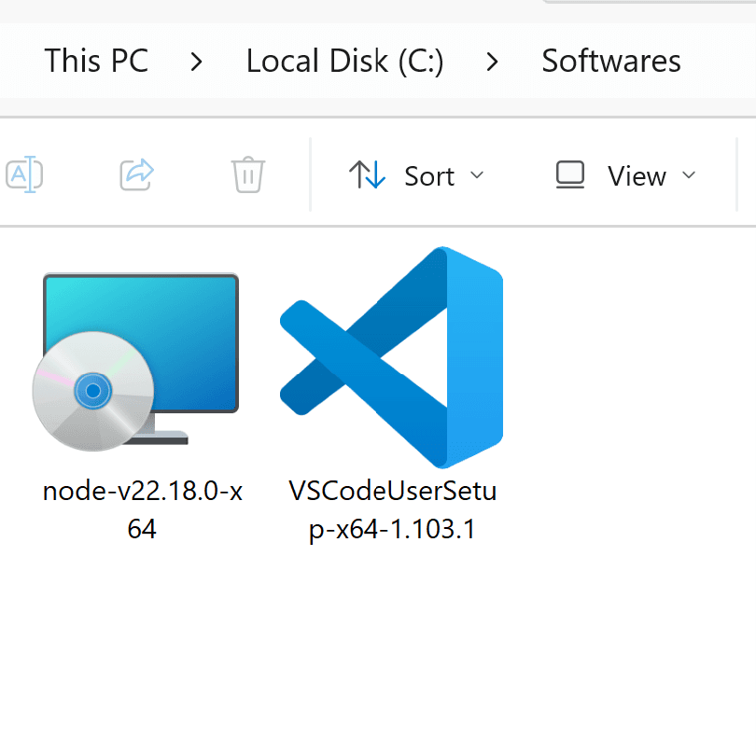Select the node-v22.18.0-x64 file name
Screen dimensions: 756x751
pos(142,510)
